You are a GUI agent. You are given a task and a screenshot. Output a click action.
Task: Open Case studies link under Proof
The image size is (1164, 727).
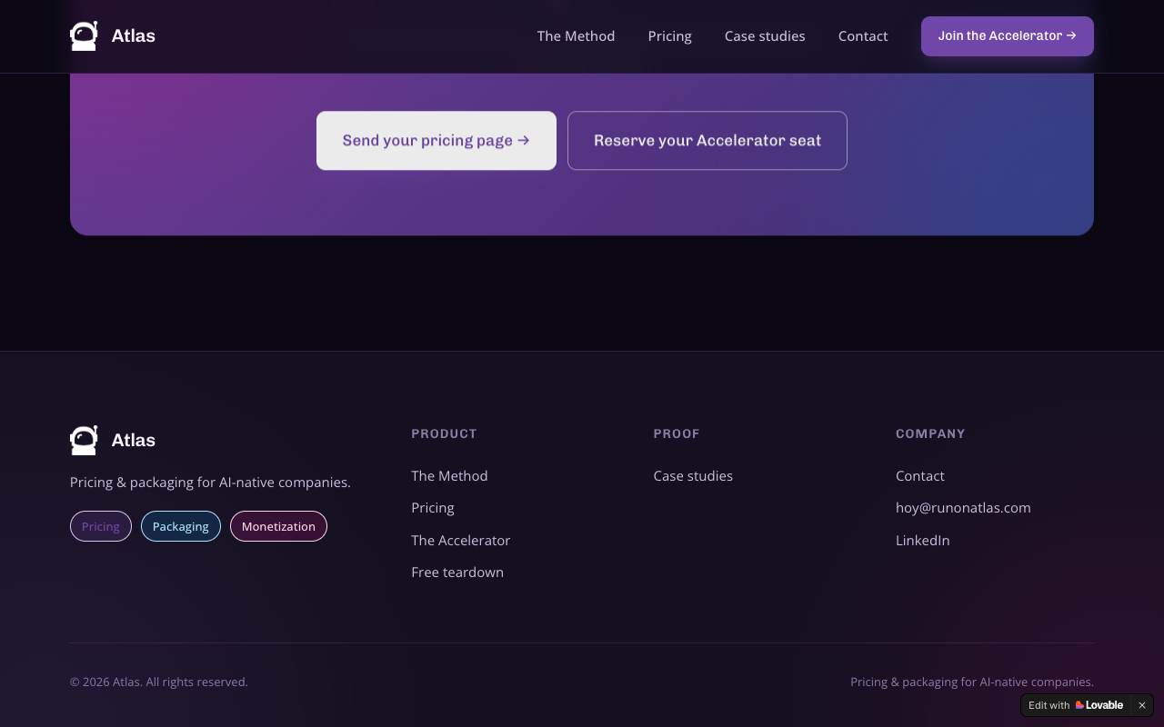pos(693,476)
